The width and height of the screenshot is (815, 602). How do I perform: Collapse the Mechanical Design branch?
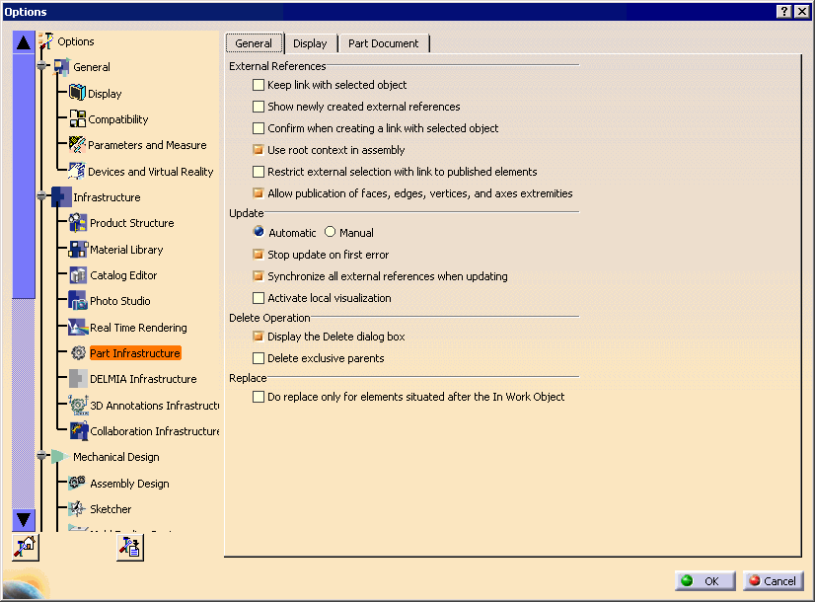[x=41, y=456]
